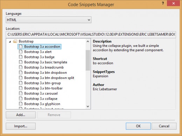Click the file icon beside Bootstrap 3.x carousel
This screenshot has height=136, width=182.
tap(21, 93)
